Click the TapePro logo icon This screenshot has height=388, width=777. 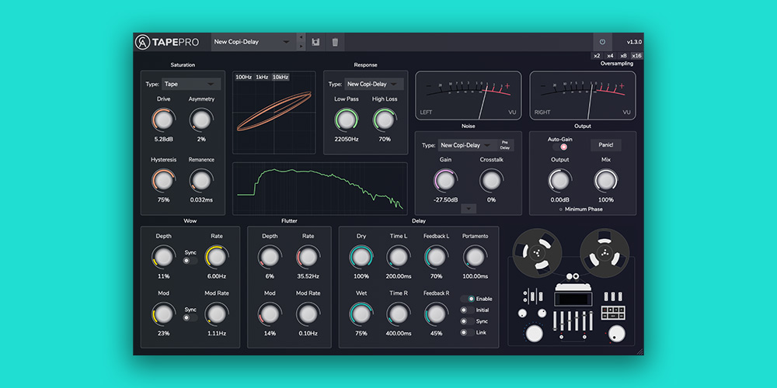pyautogui.click(x=142, y=42)
